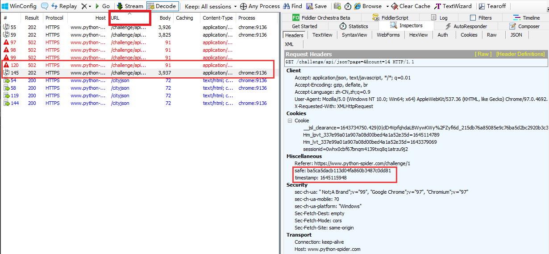
Task: Open the Browse dropdown menu
Action: (387, 6)
